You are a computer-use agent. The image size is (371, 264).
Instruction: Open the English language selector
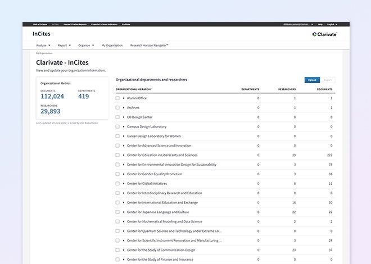tap(332, 24)
